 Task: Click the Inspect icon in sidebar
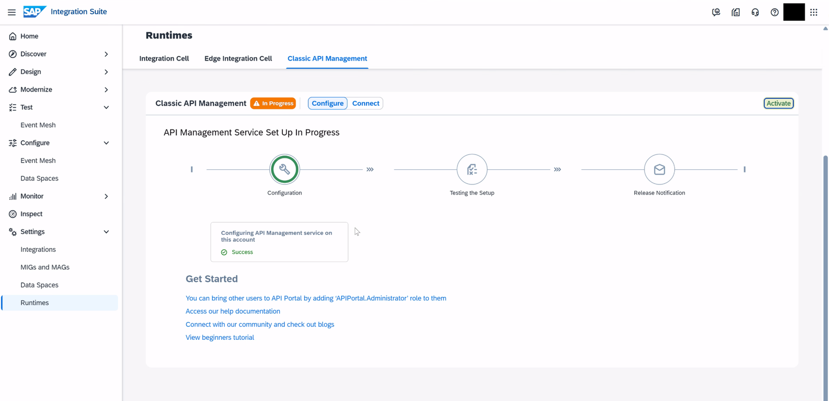(x=12, y=214)
